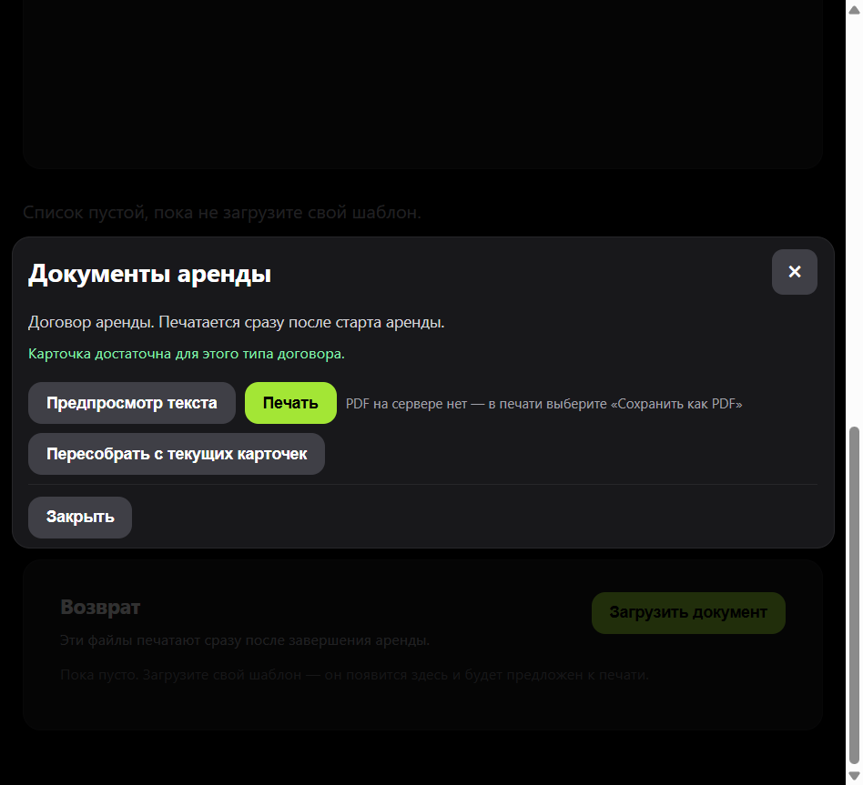Click hint PDF на сервере нет
Image resolution: width=863 pixels, height=785 pixels.
point(543,404)
